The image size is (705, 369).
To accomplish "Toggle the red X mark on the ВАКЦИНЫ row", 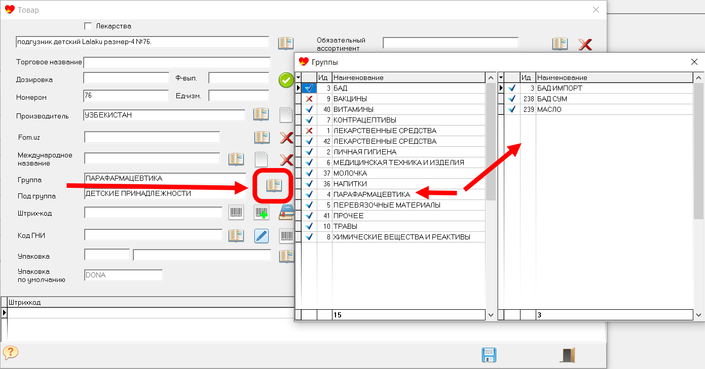I will pos(309,99).
